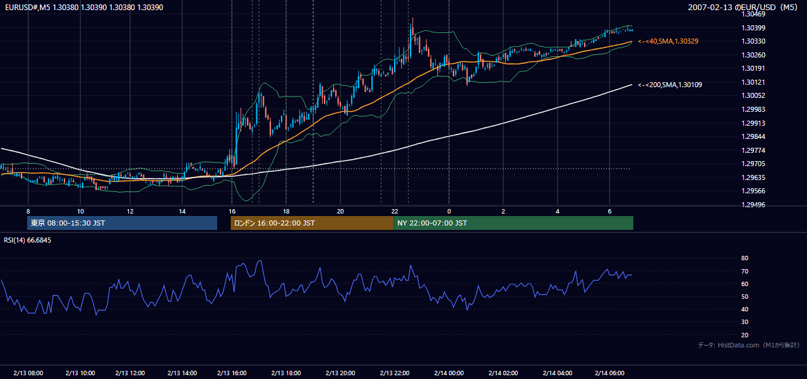807x379 pixels.
Task: Click the NY 22:00-07:00 JST session bar
Action: point(513,223)
